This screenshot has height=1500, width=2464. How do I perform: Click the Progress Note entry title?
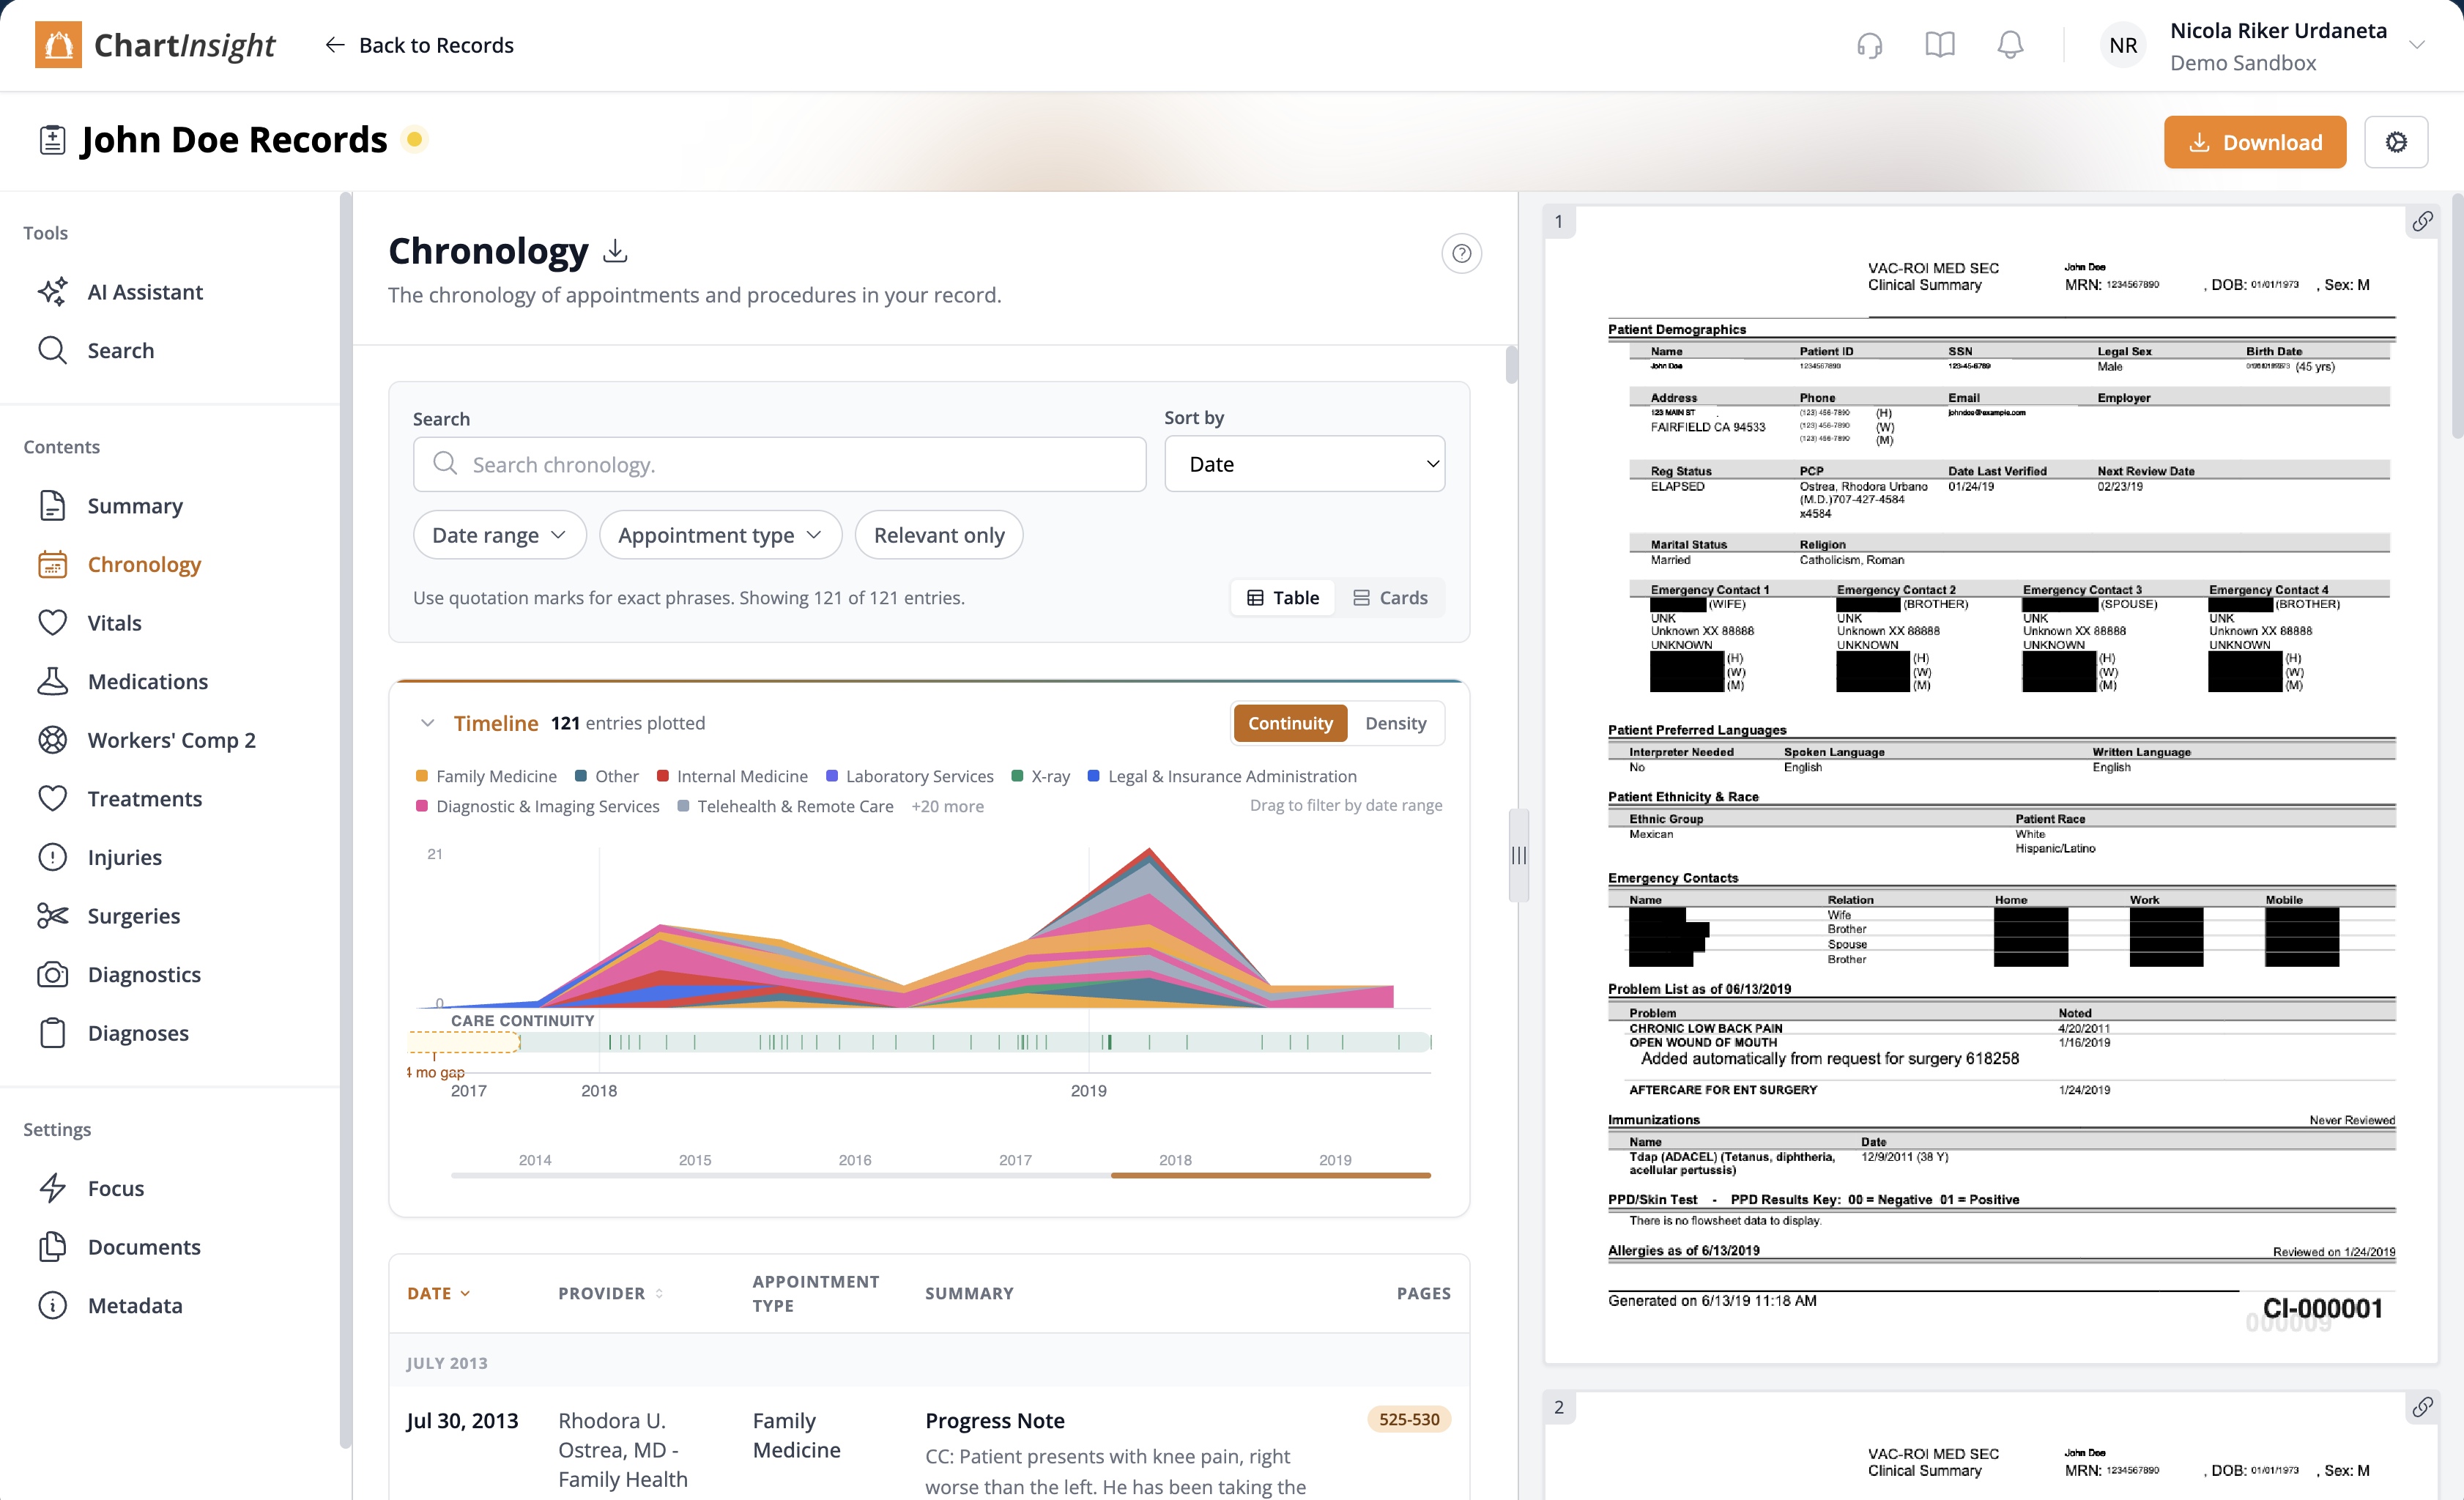tap(994, 1420)
